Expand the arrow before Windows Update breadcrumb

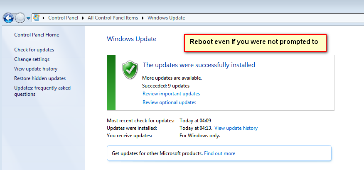(x=143, y=18)
